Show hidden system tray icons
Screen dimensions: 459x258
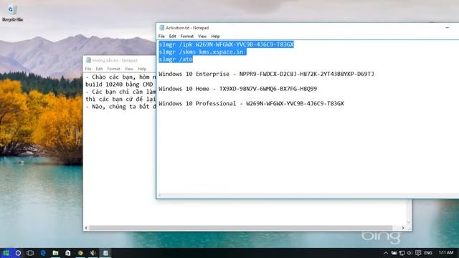point(386,253)
